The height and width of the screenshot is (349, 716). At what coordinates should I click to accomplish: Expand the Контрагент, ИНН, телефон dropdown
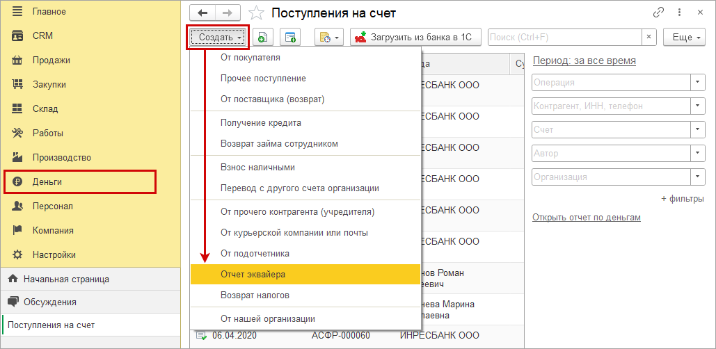[697, 106]
